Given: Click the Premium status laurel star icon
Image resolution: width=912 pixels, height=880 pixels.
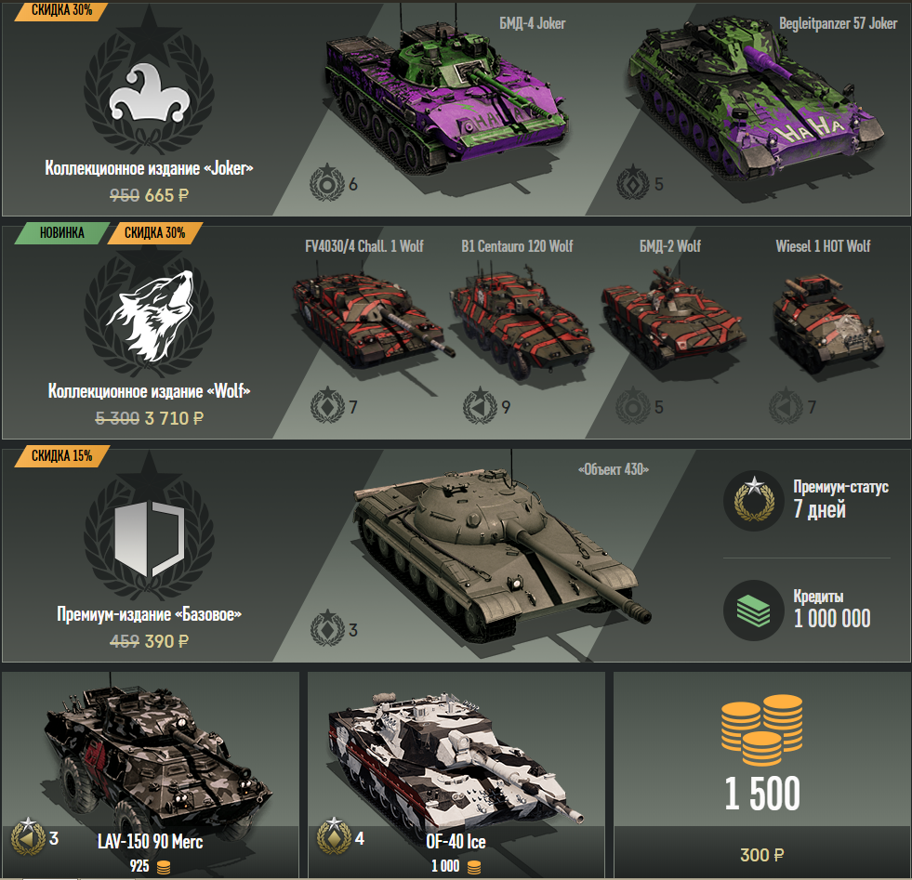Looking at the screenshot, I should point(754,501).
